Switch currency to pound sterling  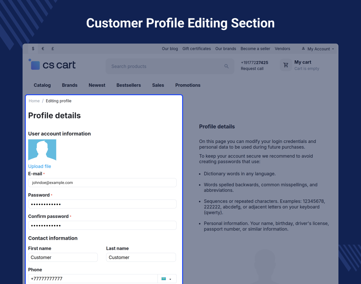pyautogui.click(x=53, y=49)
